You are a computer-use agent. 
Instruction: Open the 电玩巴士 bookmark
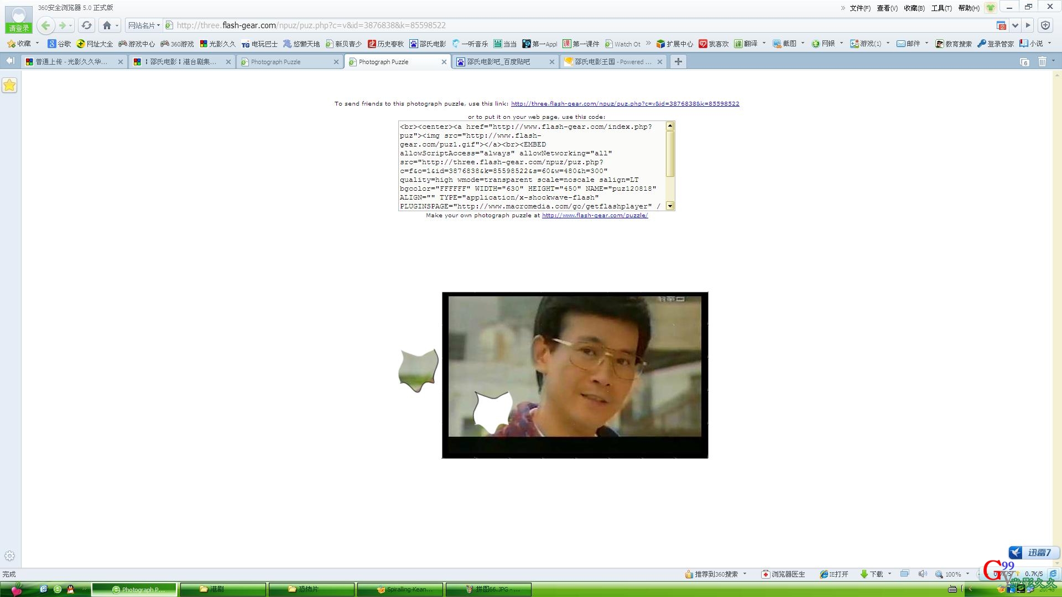[259, 44]
